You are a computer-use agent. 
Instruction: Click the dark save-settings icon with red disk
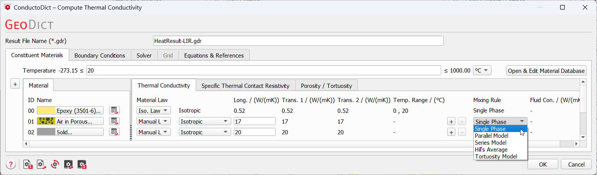(82, 165)
